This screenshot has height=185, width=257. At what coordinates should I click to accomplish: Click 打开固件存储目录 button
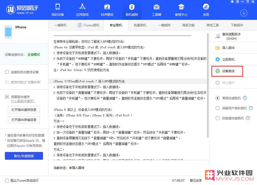(24, 120)
